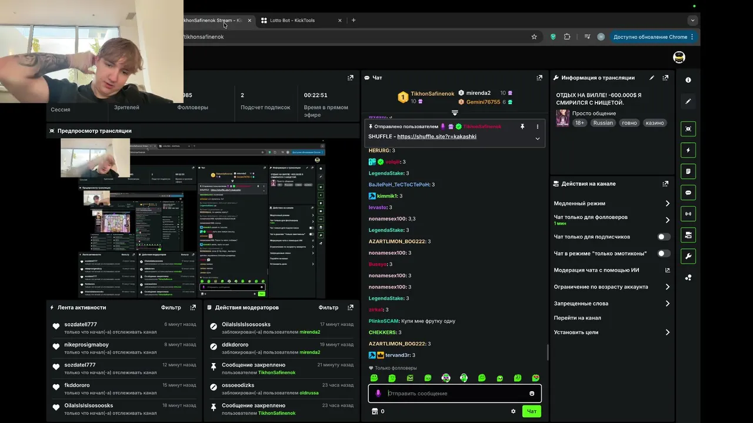Collapse chat leaderboard arrow
Screen dimensions: 753x423
[x=455, y=112]
